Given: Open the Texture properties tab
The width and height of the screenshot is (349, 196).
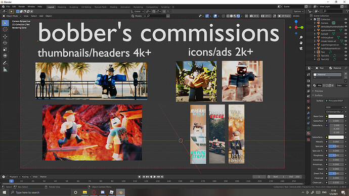Looking at the screenshot, I should 308,140.
